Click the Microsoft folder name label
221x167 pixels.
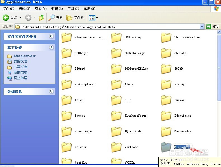pyautogui.click(x=182, y=147)
